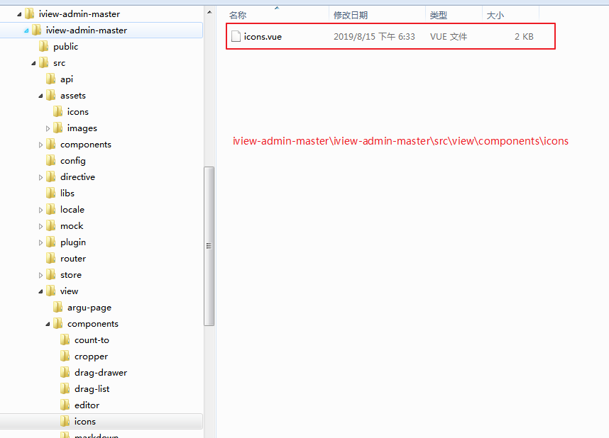This screenshot has height=438, width=609.
Task: Click the src folder icon
Action: click(43, 63)
